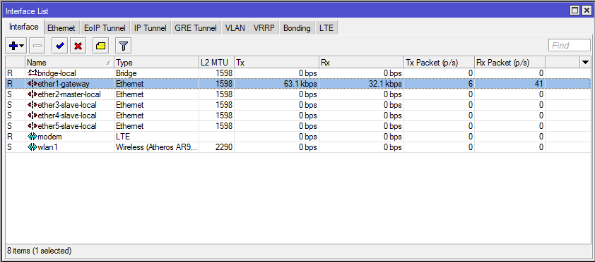The image size is (595, 262).
Task: Open the funnel Filter button
Action: pyautogui.click(x=124, y=46)
